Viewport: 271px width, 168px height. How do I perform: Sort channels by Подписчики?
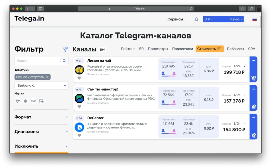183,49
